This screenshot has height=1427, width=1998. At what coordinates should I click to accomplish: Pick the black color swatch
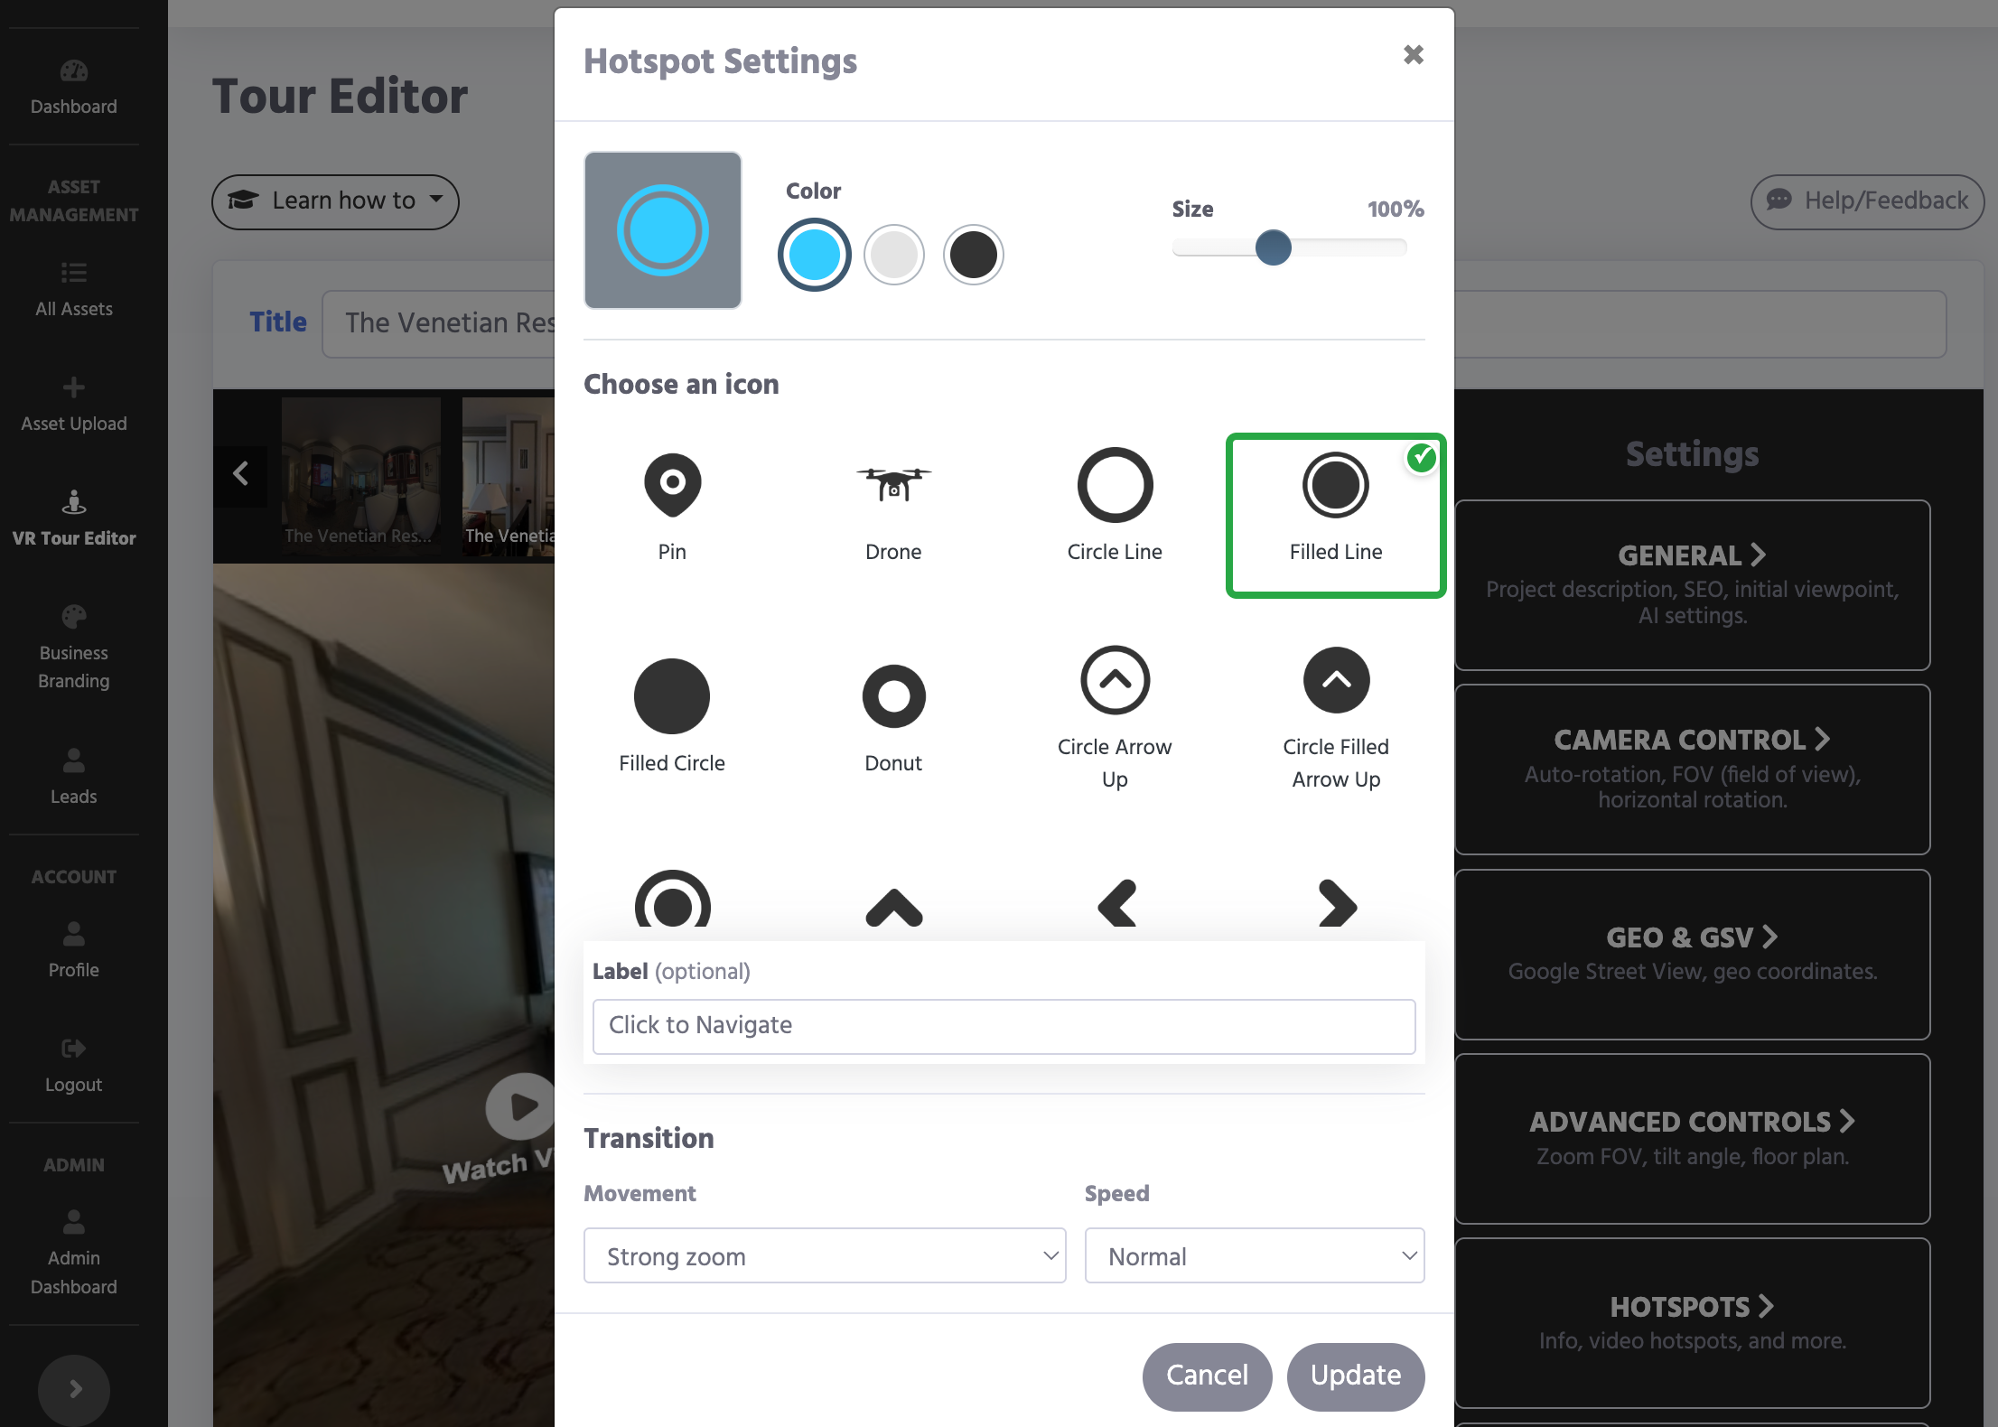tap(974, 255)
